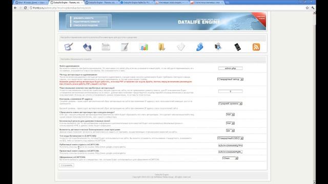This screenshot has width=328, height=184.
Task: Open the 'Стандартный метод' authorization dropdown
Action: (x=230, y=79)
